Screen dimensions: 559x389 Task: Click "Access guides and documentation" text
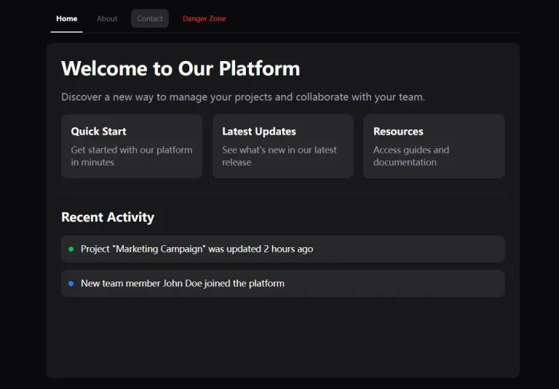[411, 156]
